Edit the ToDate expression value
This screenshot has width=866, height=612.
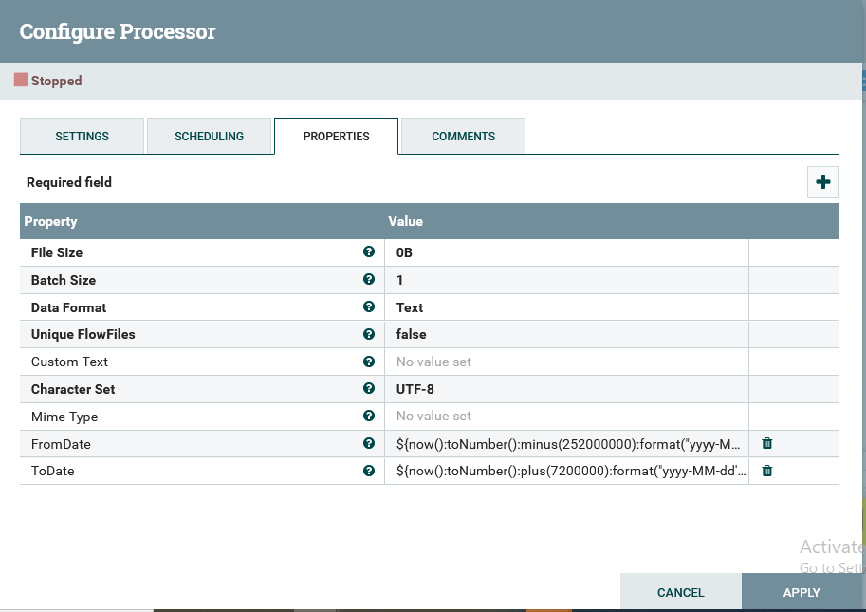pos(566,471)
